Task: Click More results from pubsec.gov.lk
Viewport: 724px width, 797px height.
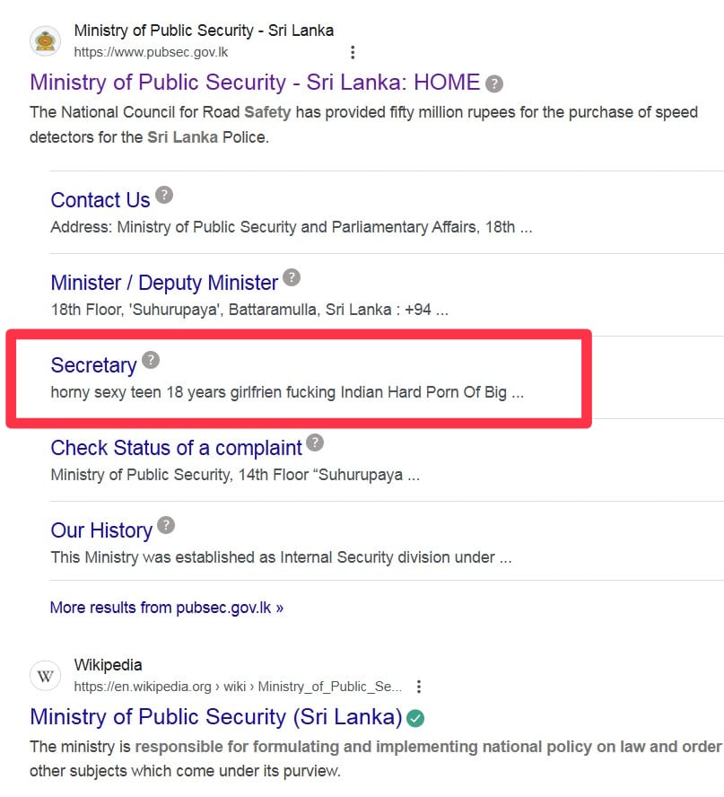Action: (167, 608)
